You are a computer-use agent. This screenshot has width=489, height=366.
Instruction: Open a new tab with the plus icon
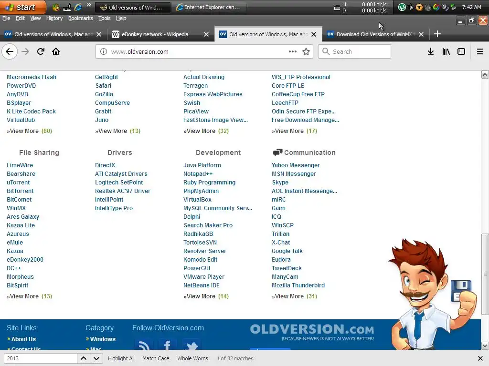pyautogui.click(x=437, y=34)
